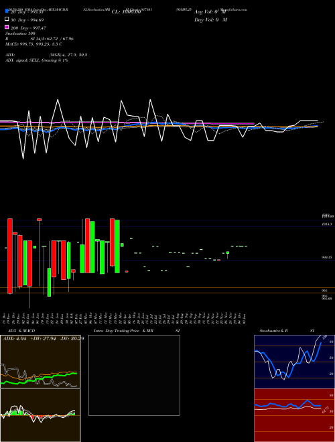Click the '+DY: 27.94' value in ADX panel
This screenshot has width=335, height=442.
(43, 339)
